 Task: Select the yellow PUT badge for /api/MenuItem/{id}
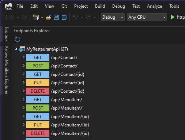(x=38, y=125)
